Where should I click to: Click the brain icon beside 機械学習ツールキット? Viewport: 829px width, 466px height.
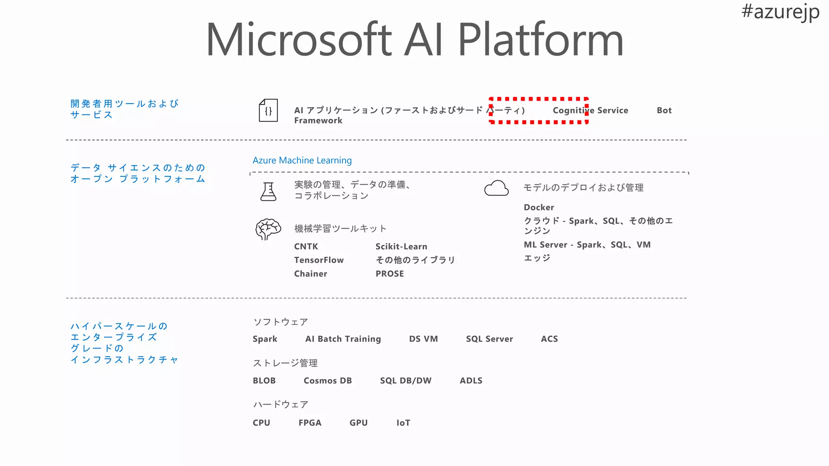pyautogui.click(x=268, y=229)
